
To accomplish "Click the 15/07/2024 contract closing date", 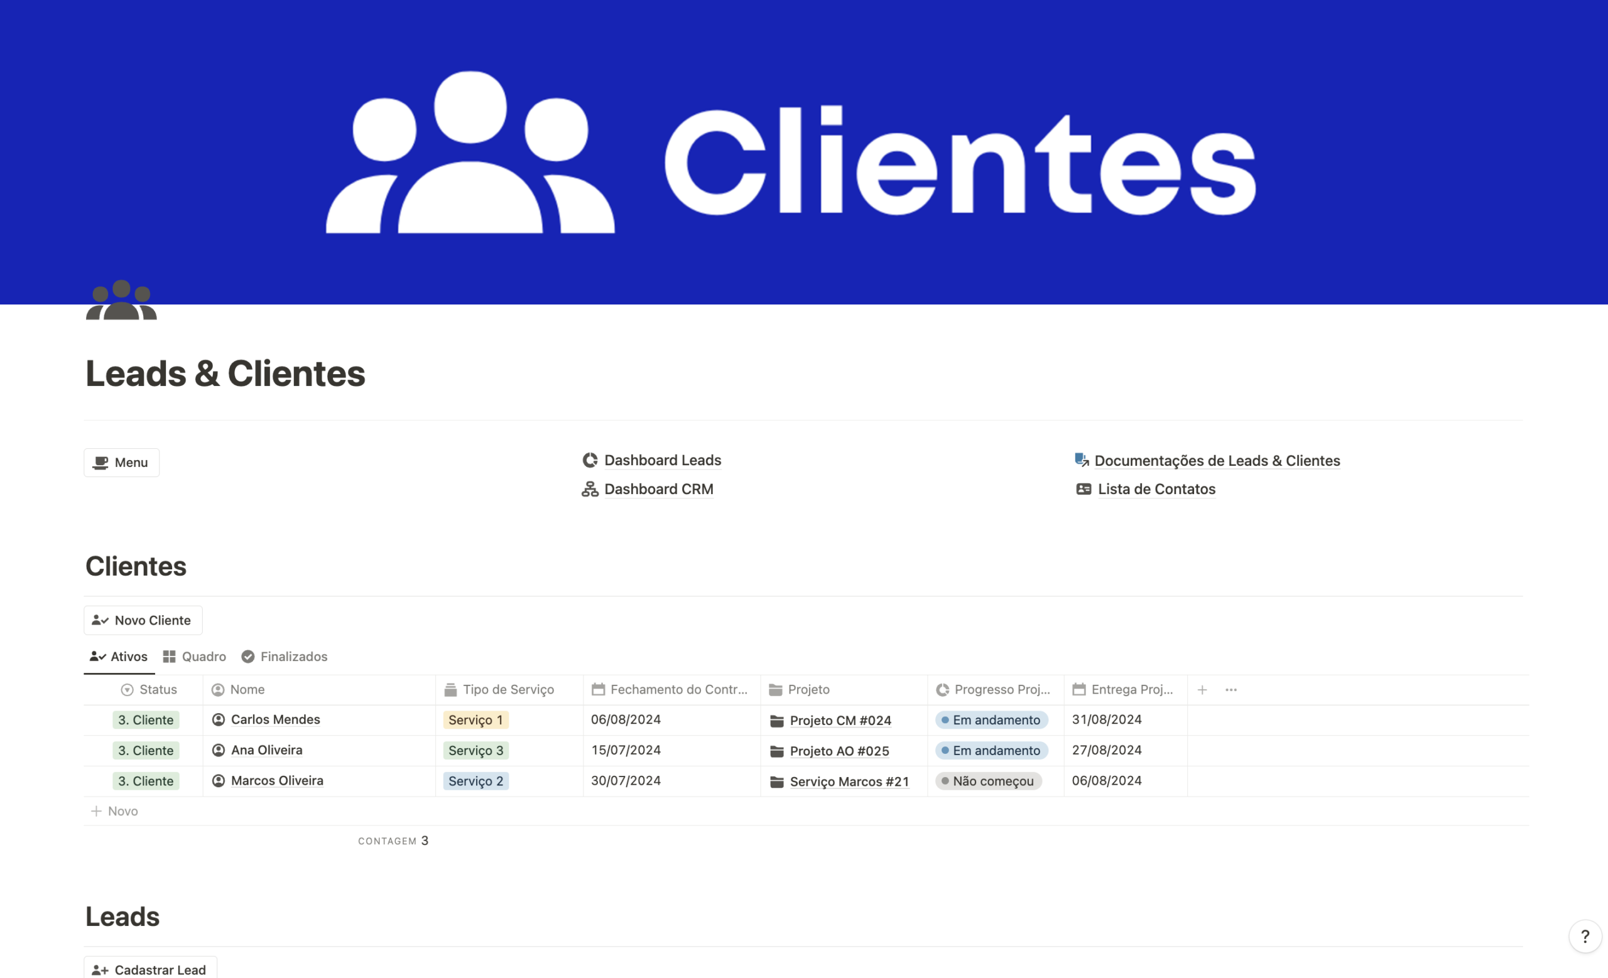I will (626, 750).
